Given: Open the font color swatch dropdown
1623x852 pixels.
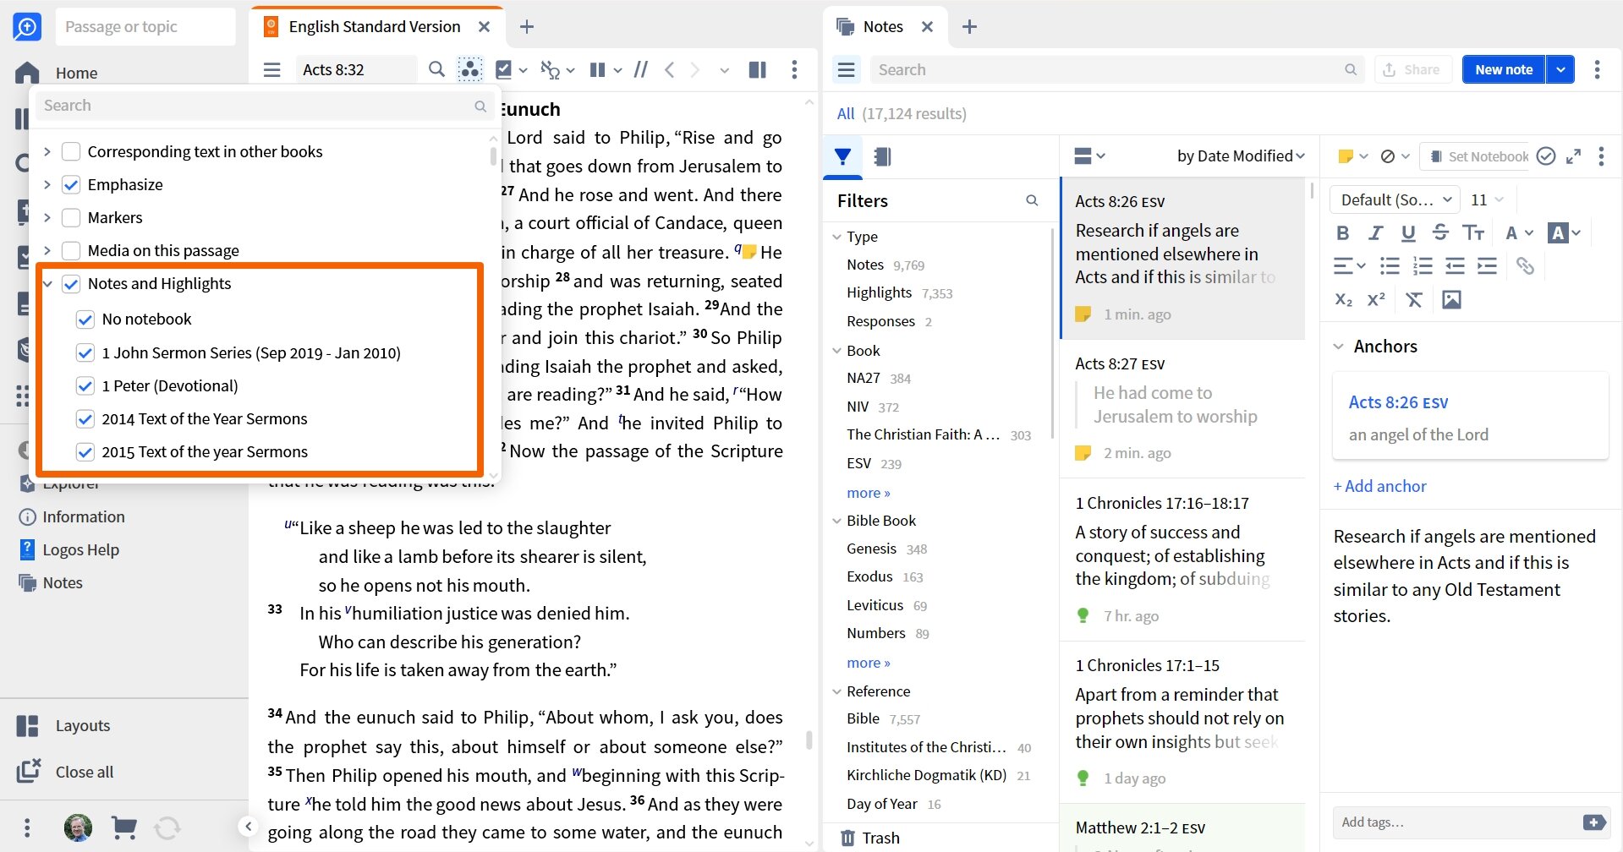Looking at the screenshot, I should pyautogui.click(x=1562, y=232).
